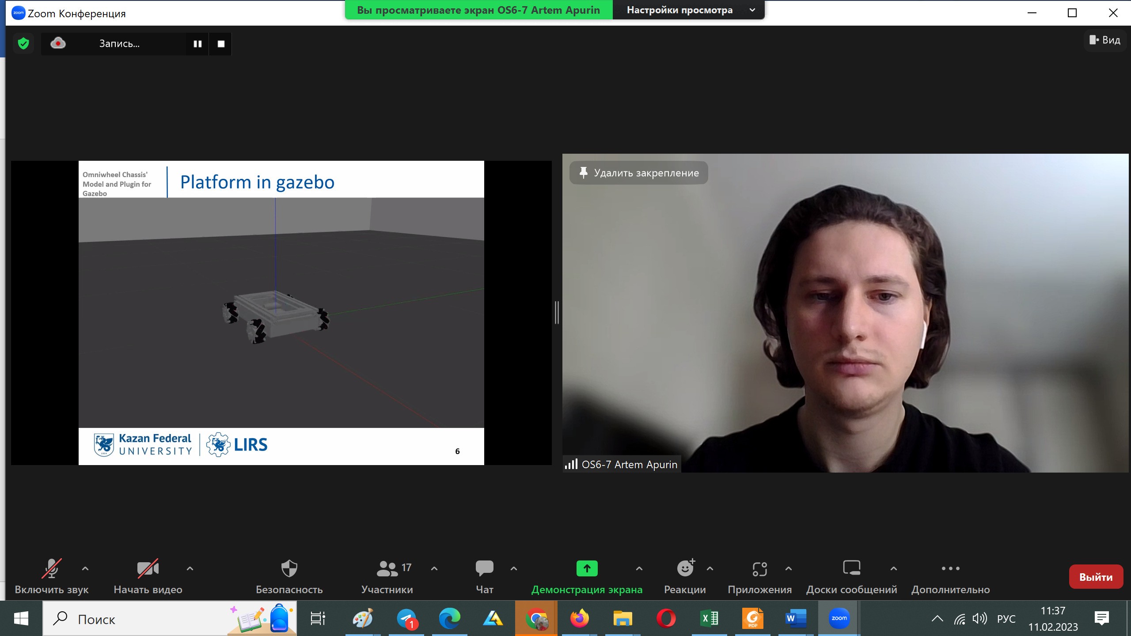Click the More options ellipsis
The image size is (1131, 636).
point(950,568)
